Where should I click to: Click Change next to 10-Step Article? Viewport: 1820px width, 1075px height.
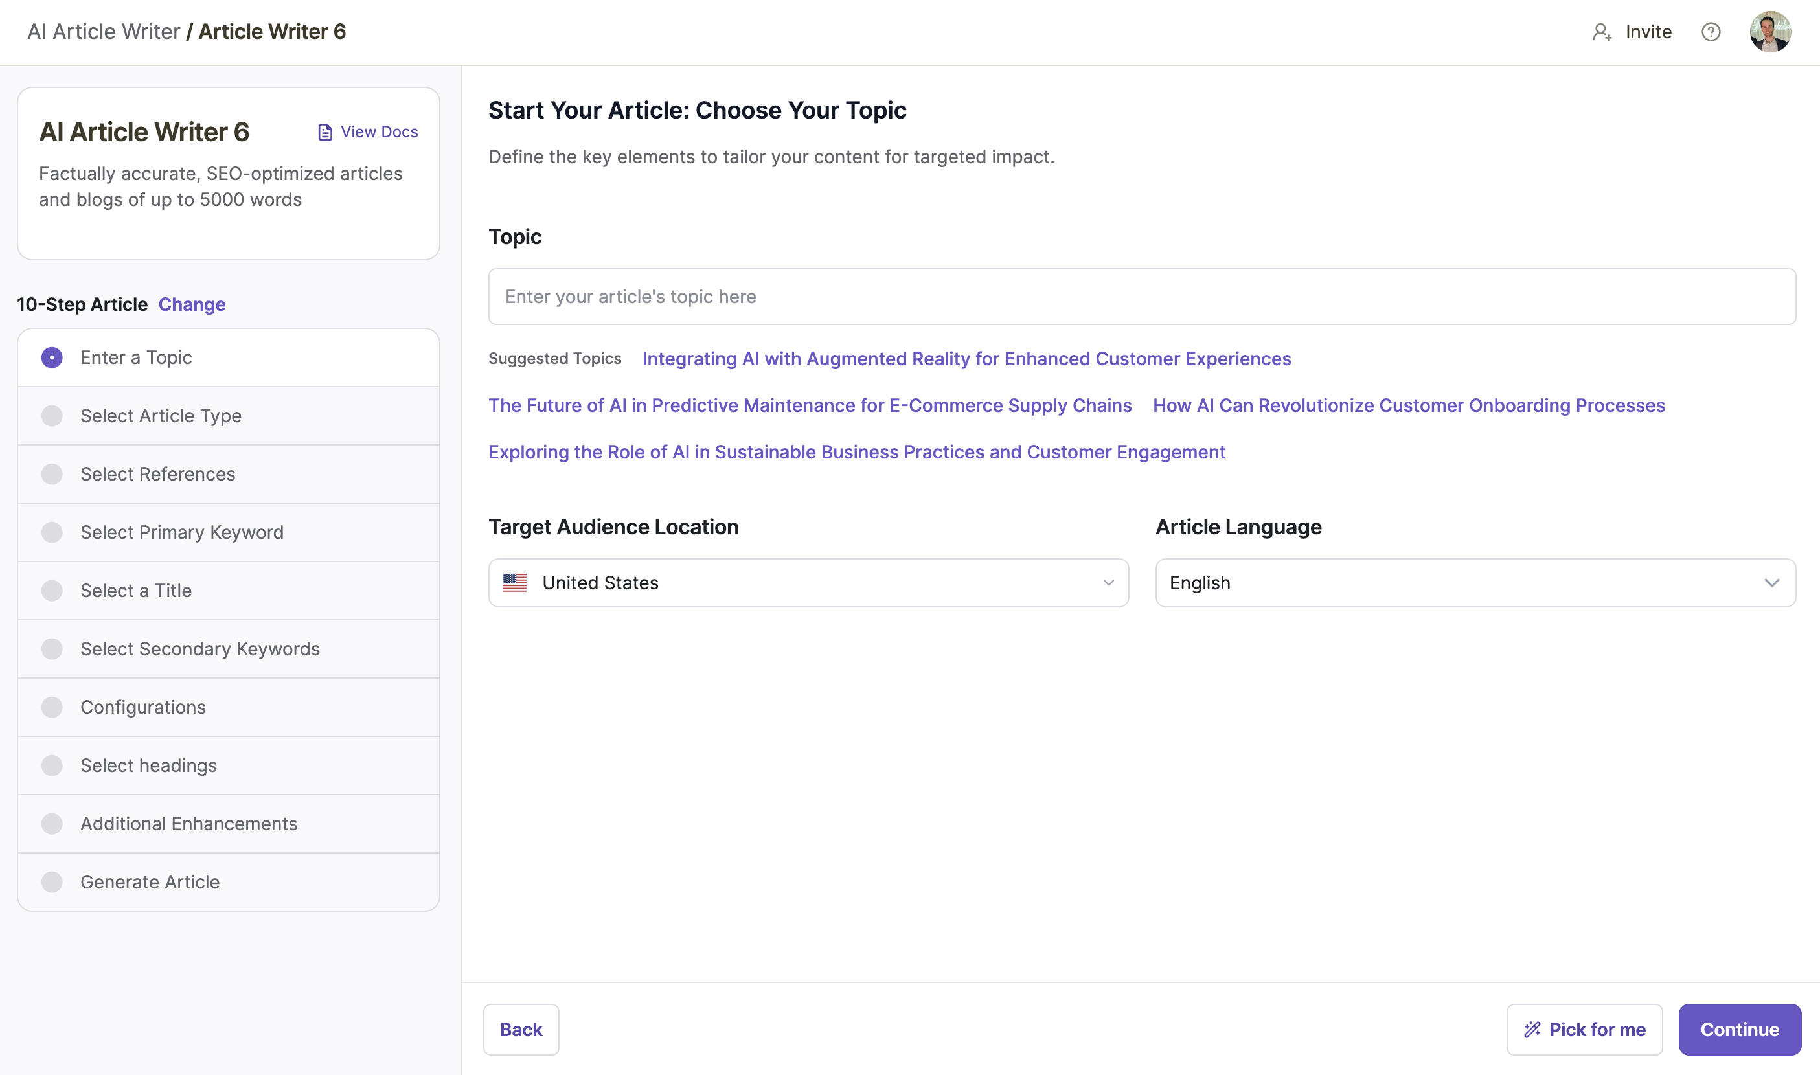192,304
